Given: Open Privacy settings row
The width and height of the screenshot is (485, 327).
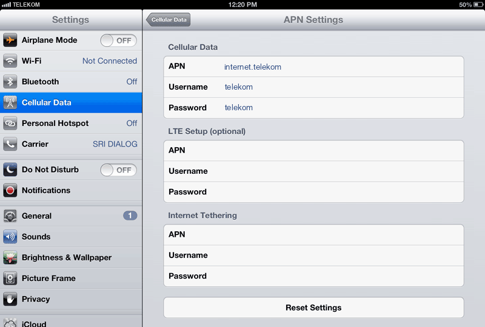Looking at the screenshot, I should click(71, 299).
